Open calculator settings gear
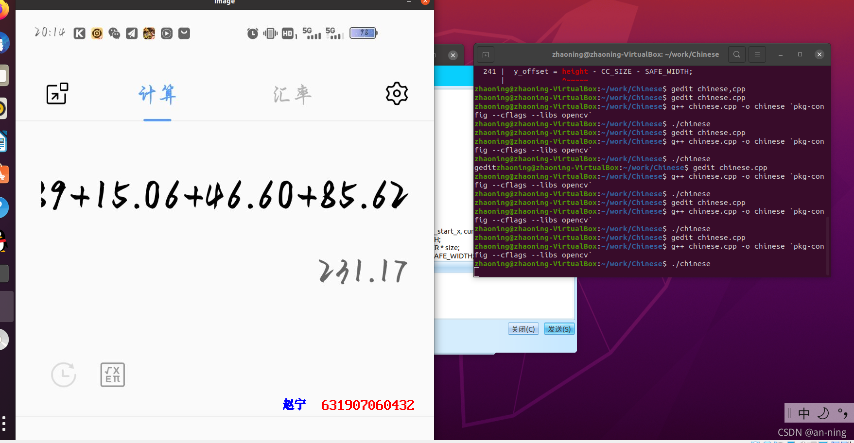Image resolution: width=854 pixels, height=443 pixels. [x=397, y=93]
